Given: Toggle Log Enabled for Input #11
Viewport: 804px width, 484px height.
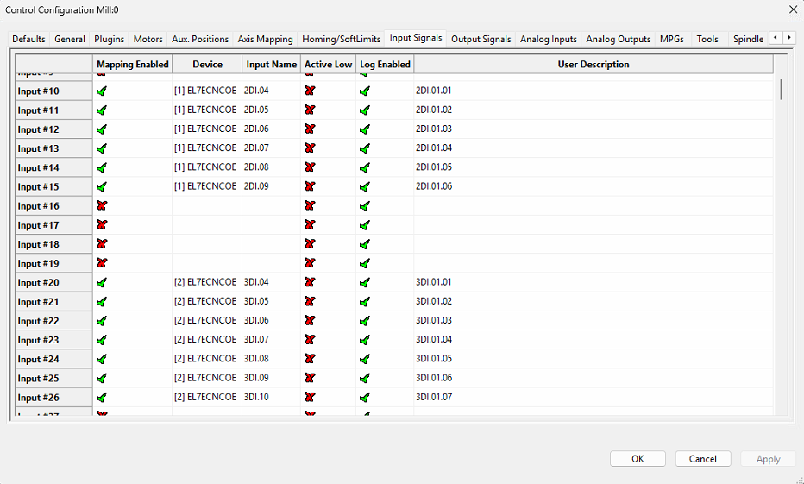Looking at the screenshot, I should (365, 110).
